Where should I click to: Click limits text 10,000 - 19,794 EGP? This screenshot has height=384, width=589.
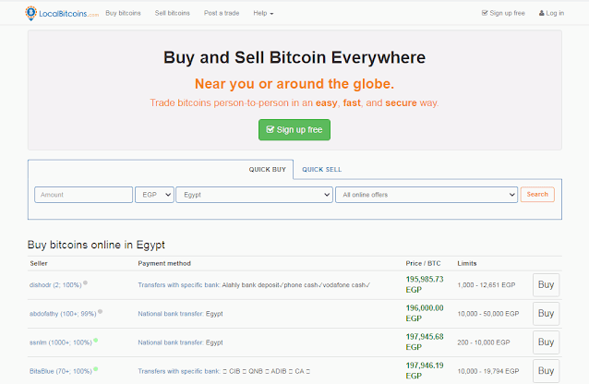(488, 371)
